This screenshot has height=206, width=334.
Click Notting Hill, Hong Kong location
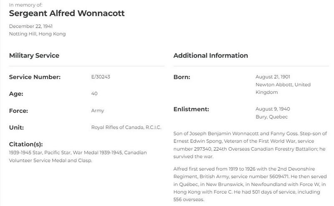tap(37, 34)
